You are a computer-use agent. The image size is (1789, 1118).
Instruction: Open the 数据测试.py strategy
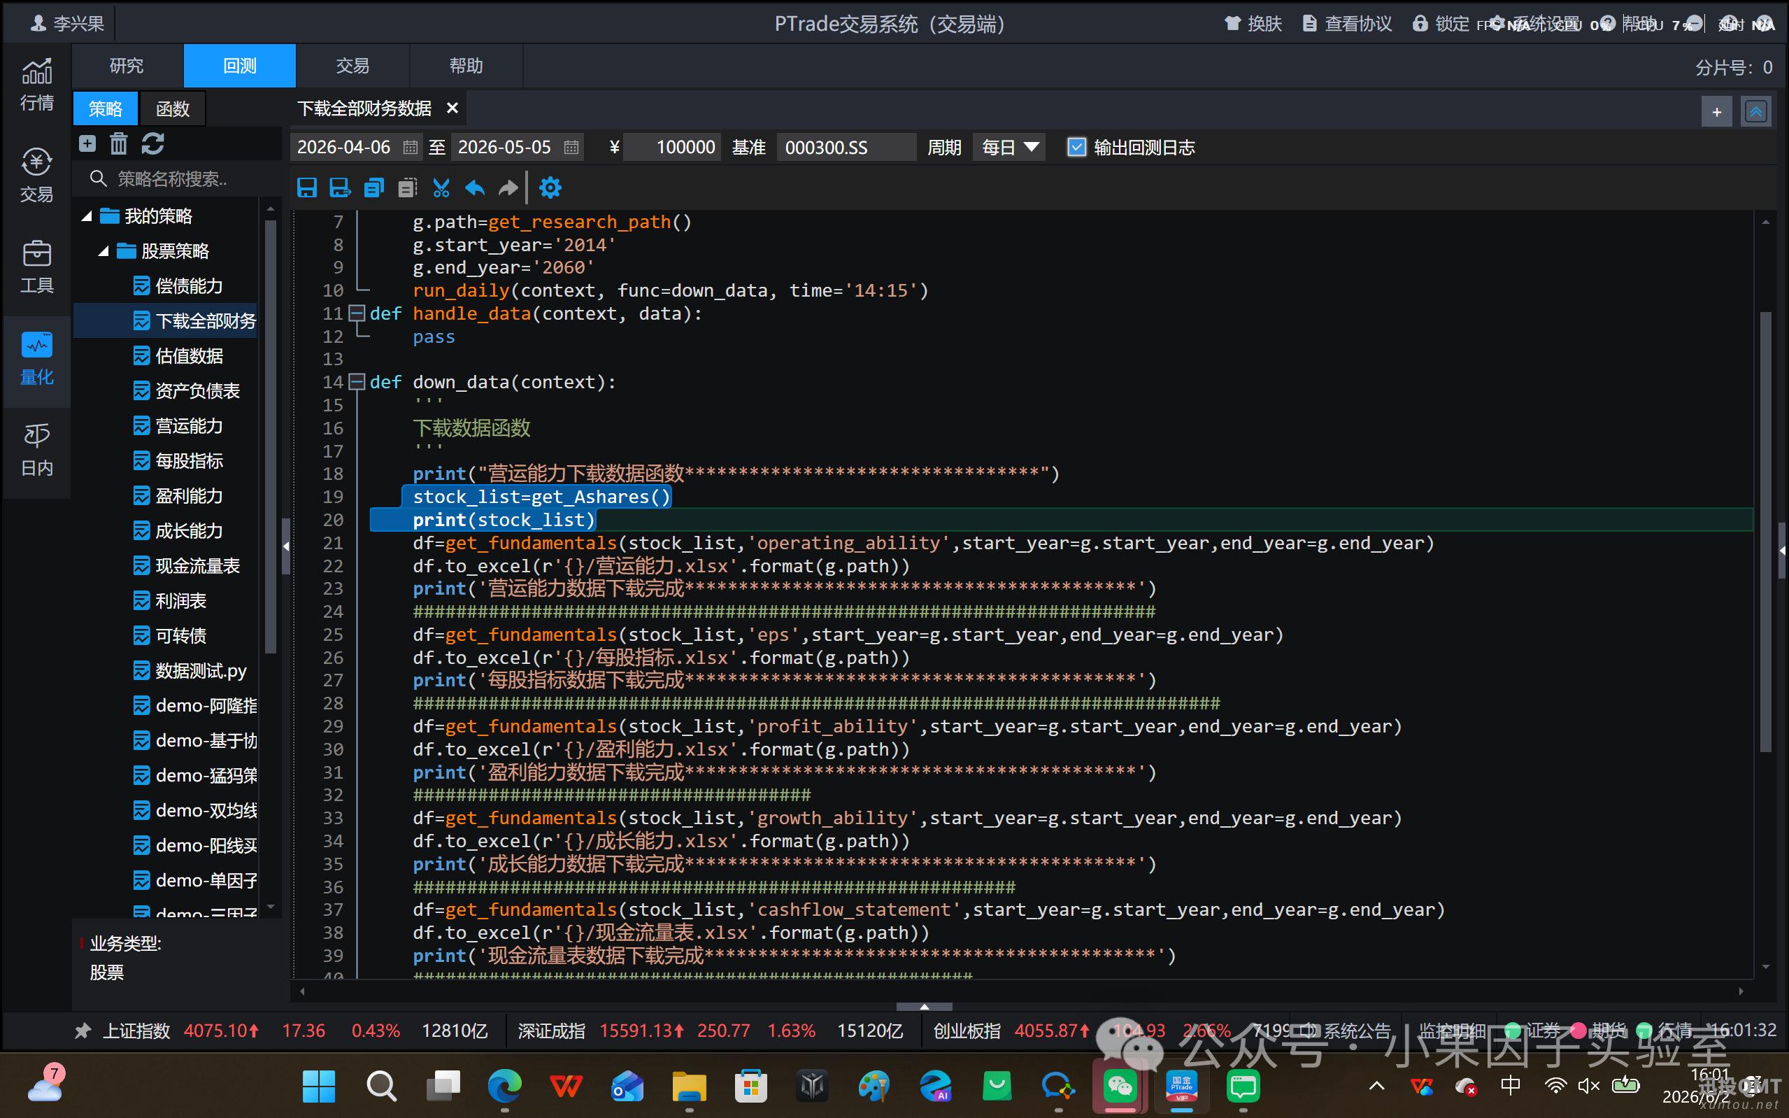coord(190,671)
